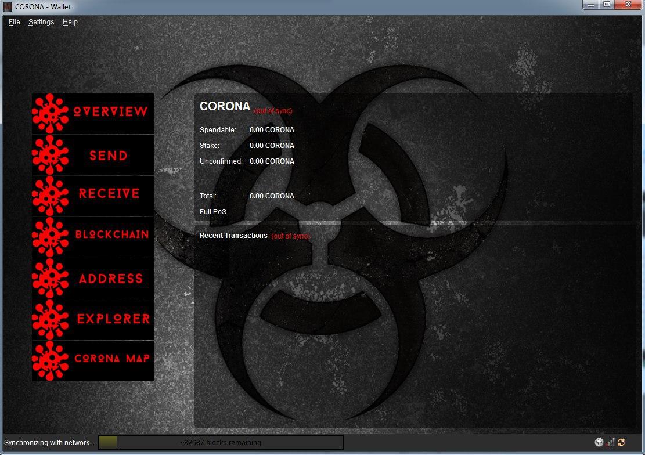Image resolution: width=645 pixels, height=455 pixels.
Task: Maximize the CORONA Wallet window
Action: tap(607, 5)
